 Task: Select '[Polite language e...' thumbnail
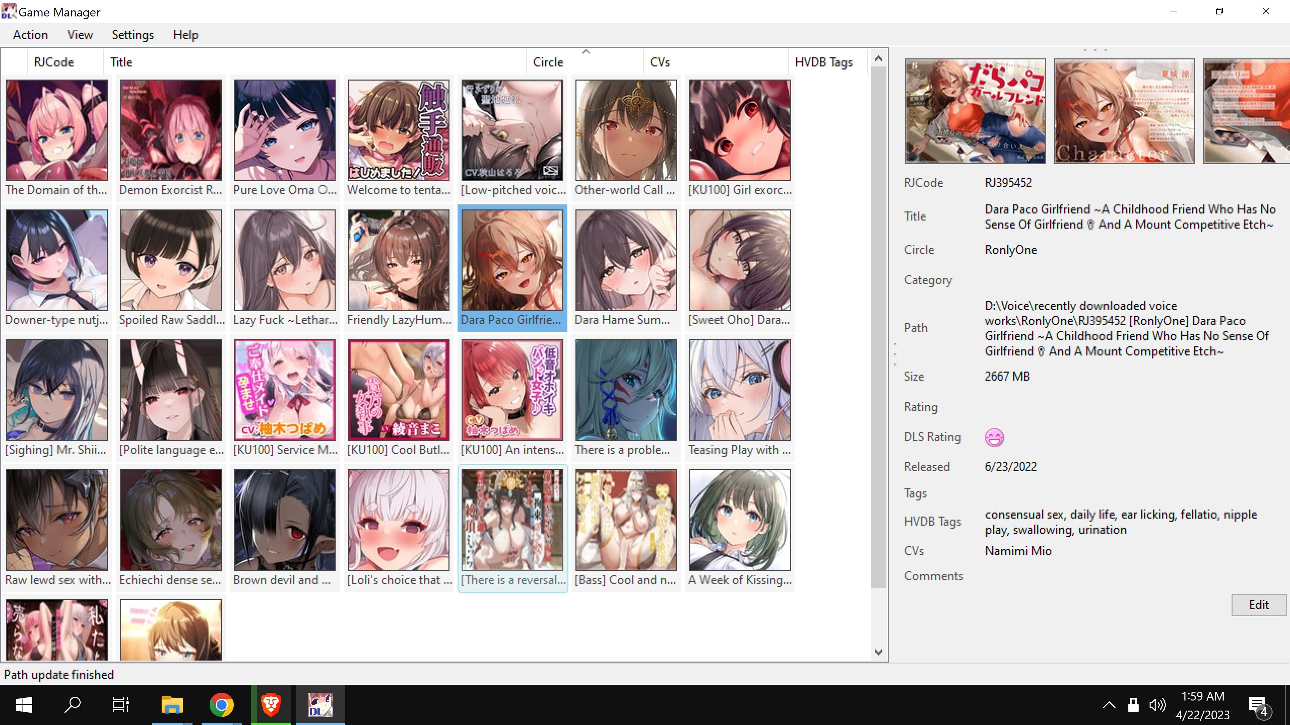(171, 390)
